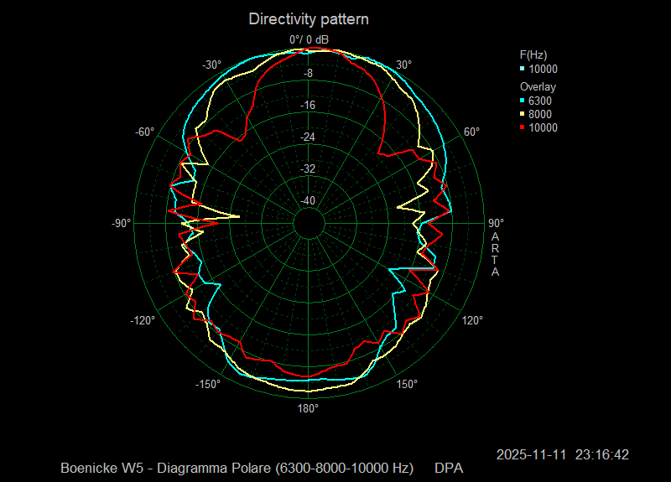Click the vertical ARTA watermark text

[x=495, y=255]
